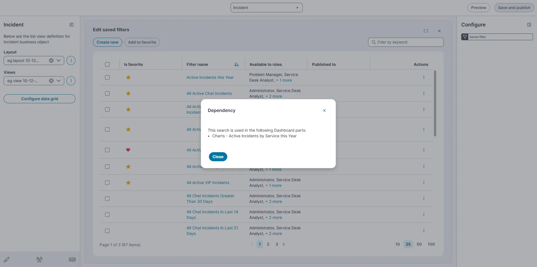The image size is (537, 267).
Task: Open Views options three-dot menu
Action: pyautogui.click(x=71, y=81)
